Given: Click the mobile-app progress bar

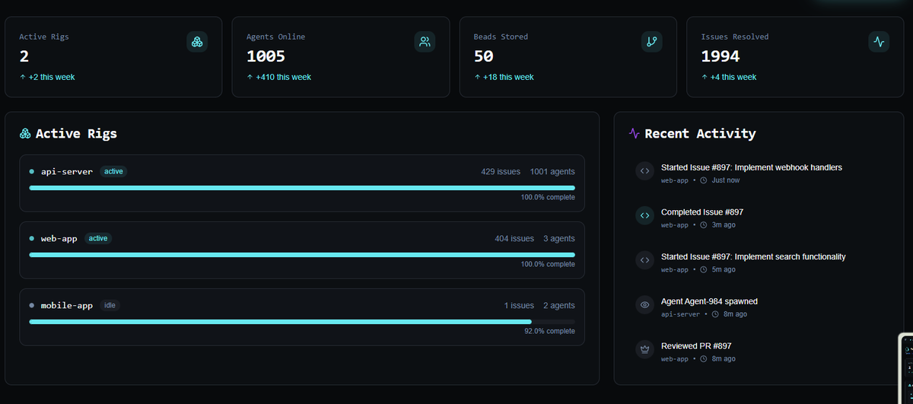Looking at the screenshot, I should 302,321.
